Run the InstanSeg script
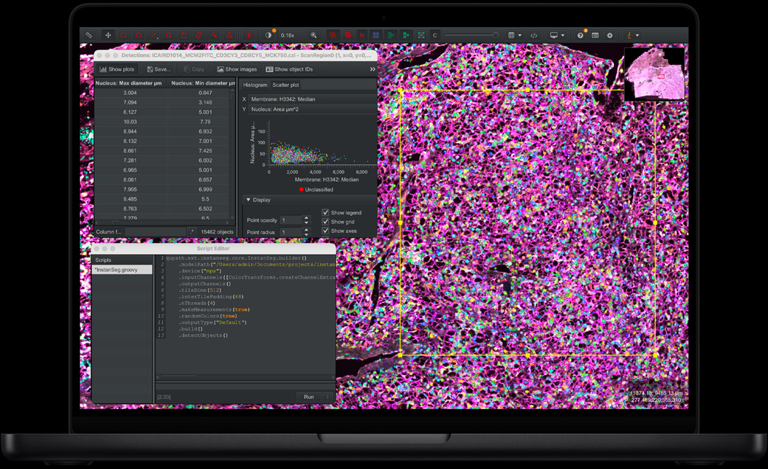 309,397
